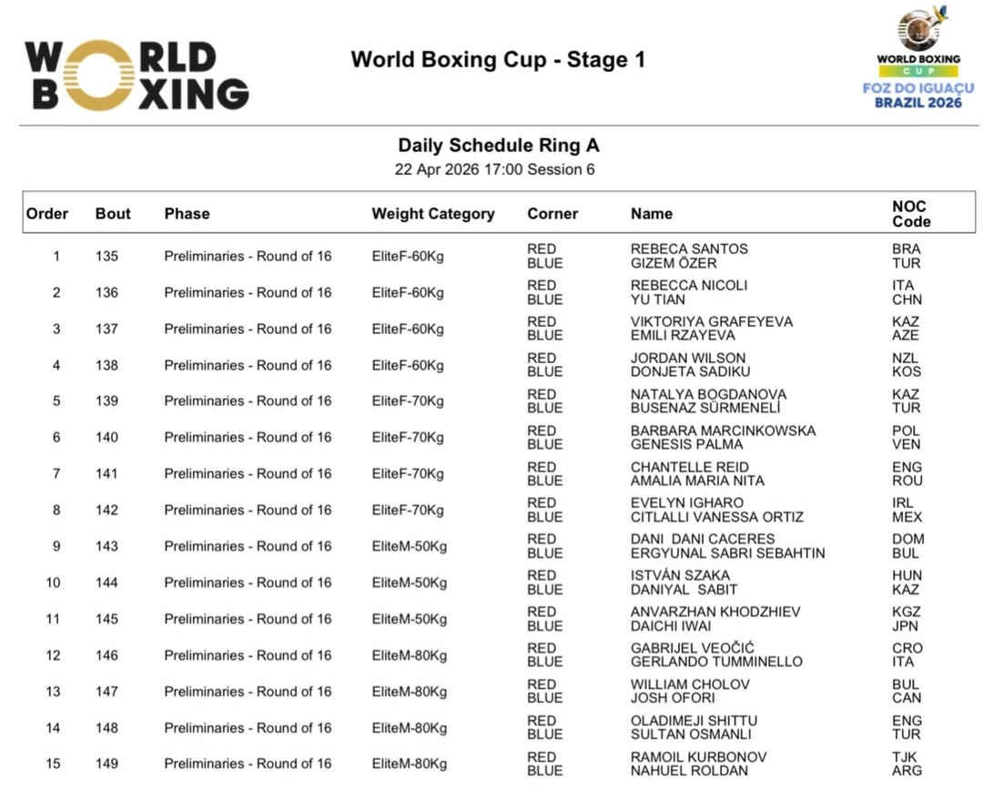Select the Bout column header

tap(113, 214)
